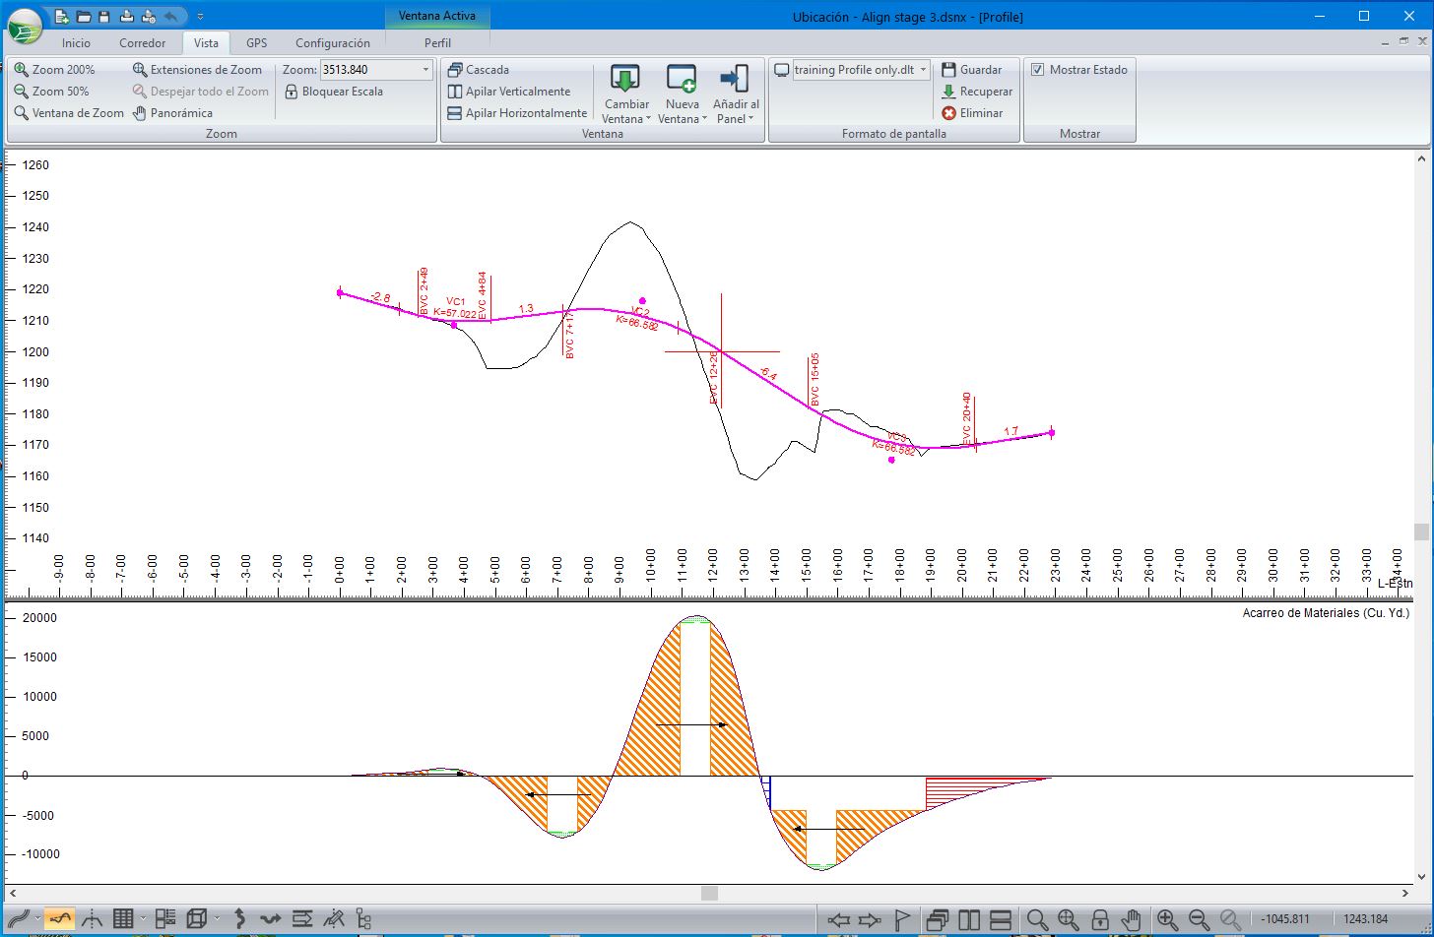
Task: Click the Zoom 200% icon
Action: (21, 70)
